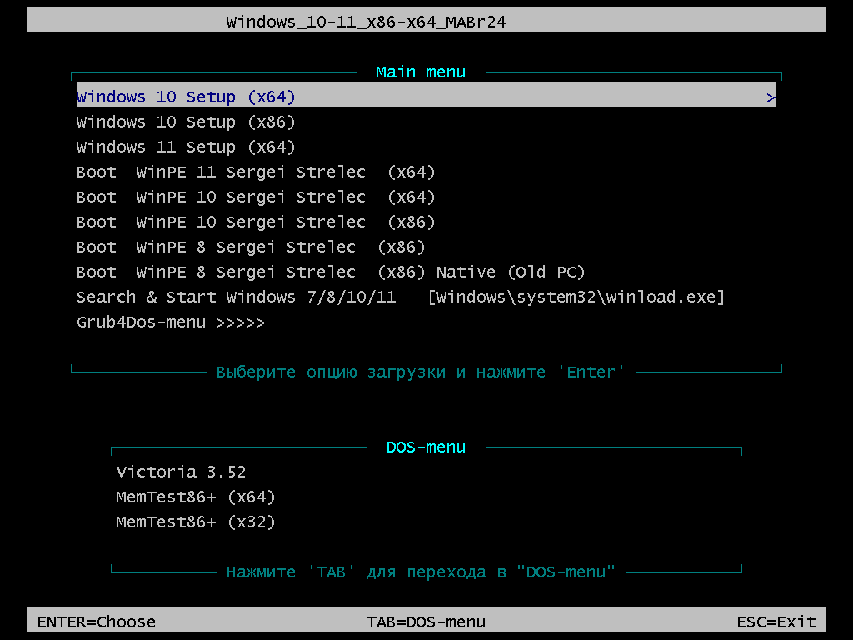Image resolution: width=853 pixels, height=640 pixels.
Task: Run MemTest86+ (x32) diagnostic
Action: point(196,522)
